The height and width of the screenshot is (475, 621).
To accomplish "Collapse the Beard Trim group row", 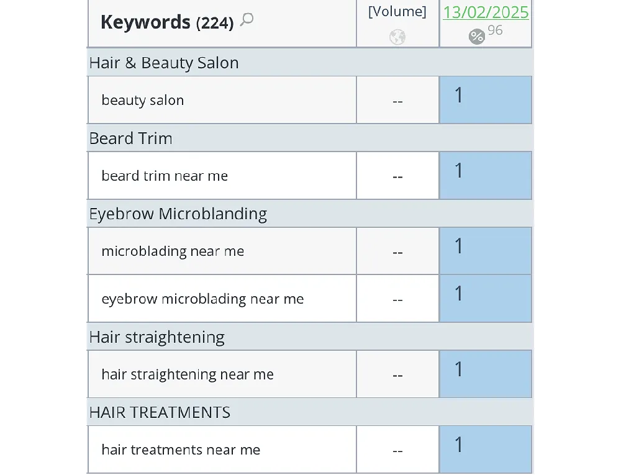I will 131,138.
